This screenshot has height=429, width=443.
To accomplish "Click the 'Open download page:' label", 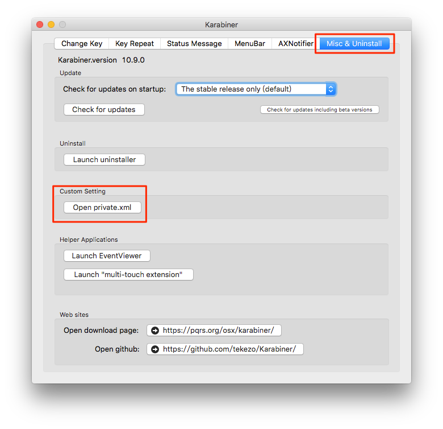I will click(x=101, y=331).
